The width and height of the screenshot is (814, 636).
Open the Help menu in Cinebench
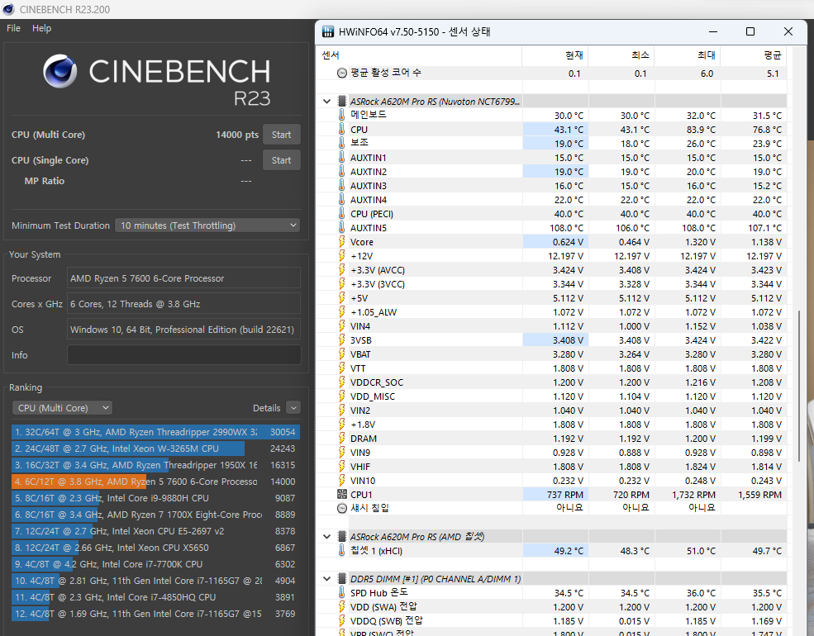pyautogui.click(x=41, y=28)
